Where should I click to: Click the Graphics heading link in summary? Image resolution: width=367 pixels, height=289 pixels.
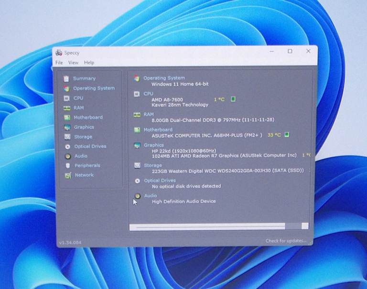tap(154, 145)
